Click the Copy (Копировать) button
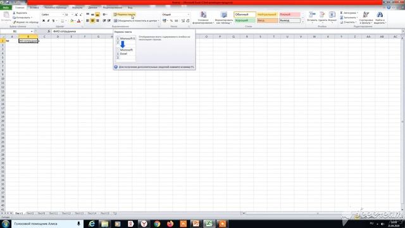Image resolution: width=405 pixels, height=228 pixels. coord(23,18)
